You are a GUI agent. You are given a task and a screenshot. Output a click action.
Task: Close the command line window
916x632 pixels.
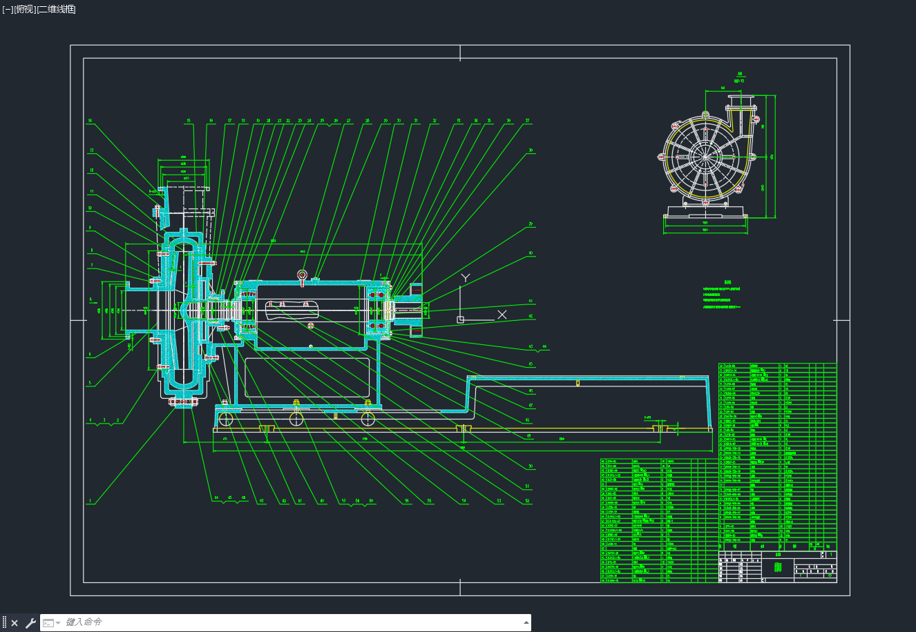(15, 623)
